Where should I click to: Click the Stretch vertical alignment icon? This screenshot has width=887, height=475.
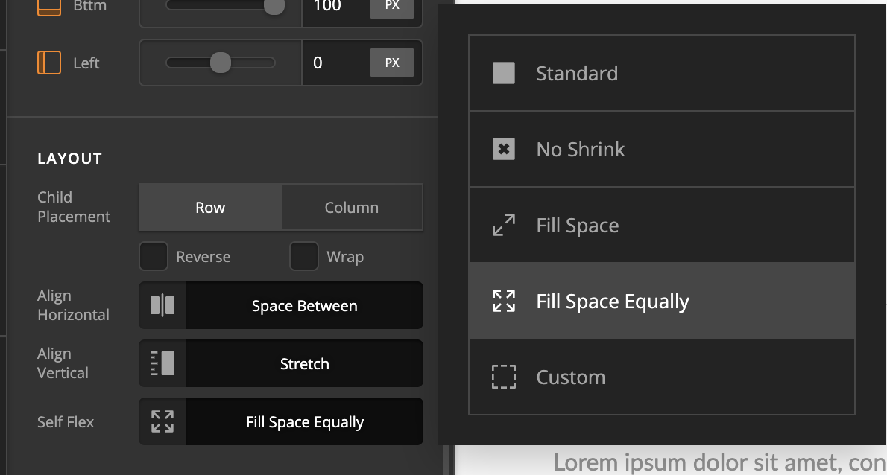pyautogui.click(x=162, y=363)
